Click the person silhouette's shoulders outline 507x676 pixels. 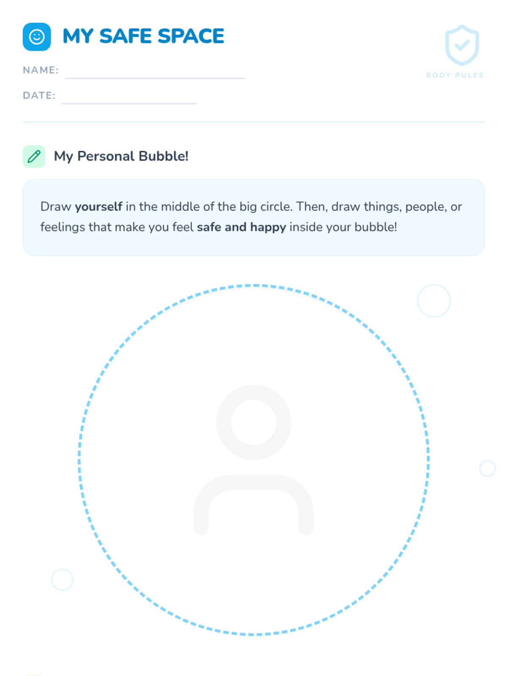253,482
